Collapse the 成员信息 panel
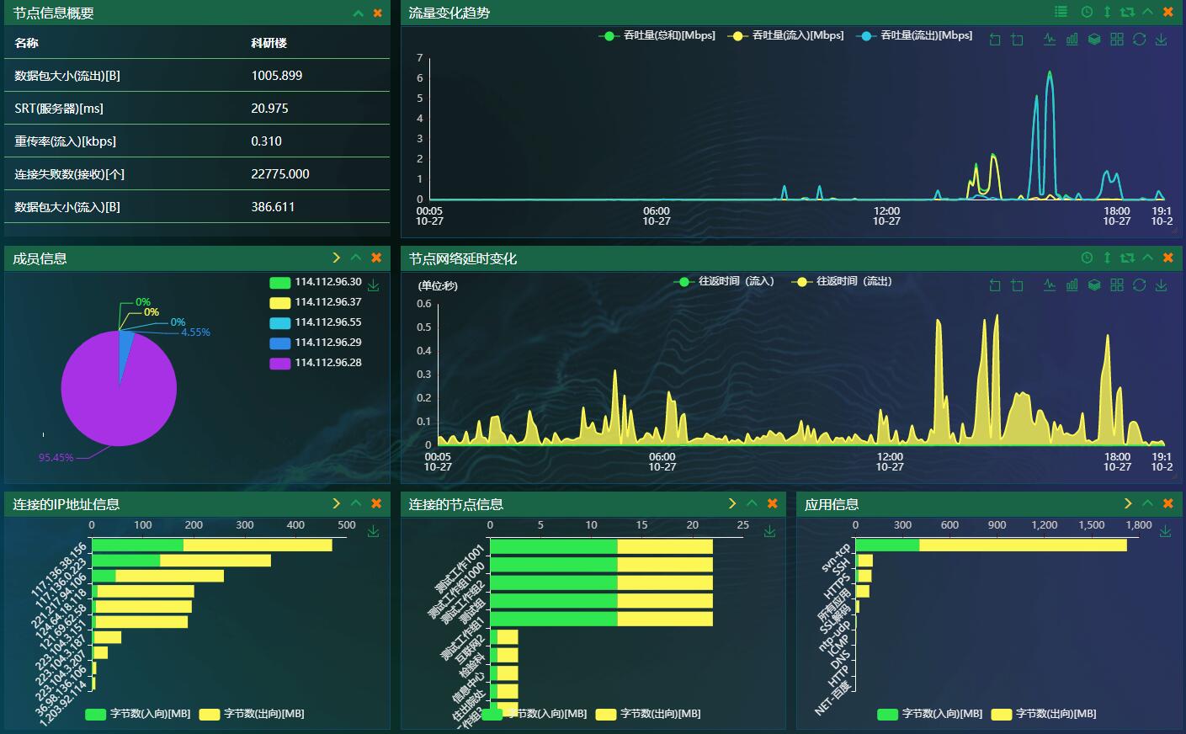 pyautogui.click(x=356, y=258)
